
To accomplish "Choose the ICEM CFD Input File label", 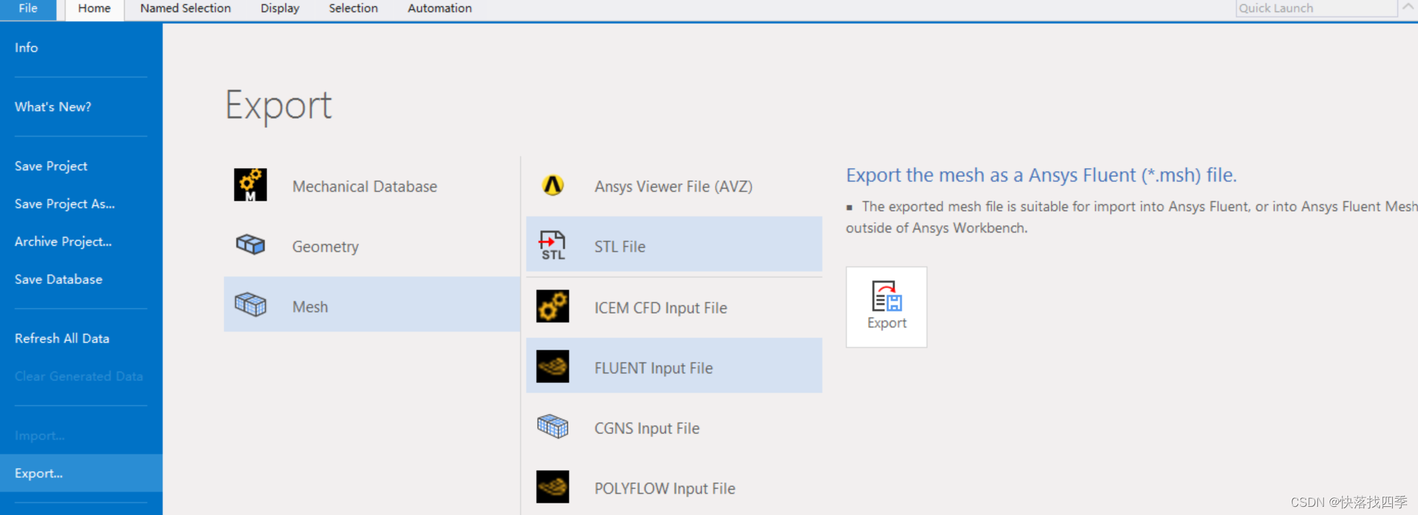I will click(x=660, y=308).
